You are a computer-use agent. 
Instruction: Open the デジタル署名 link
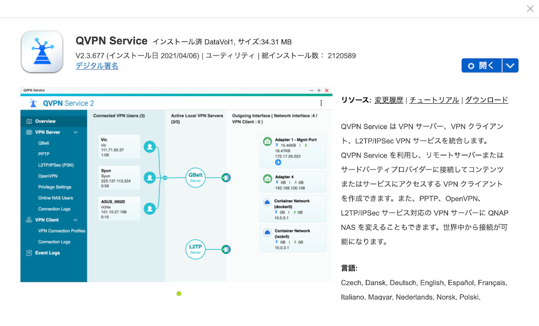[x=97, y=66]
